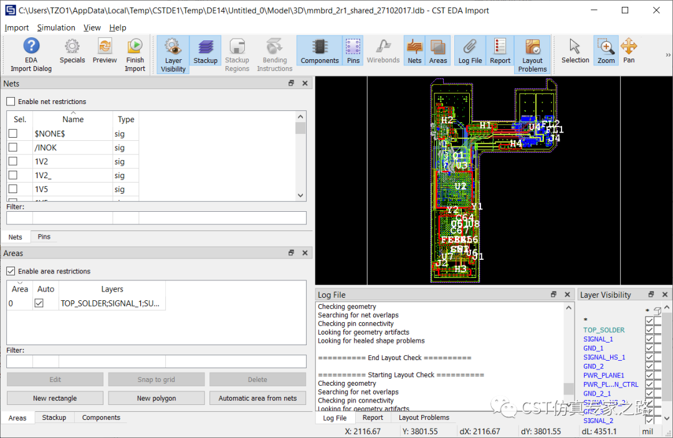673x438 pixels.
Task: Select the 1V2 net checkbox
Action: 13,161
